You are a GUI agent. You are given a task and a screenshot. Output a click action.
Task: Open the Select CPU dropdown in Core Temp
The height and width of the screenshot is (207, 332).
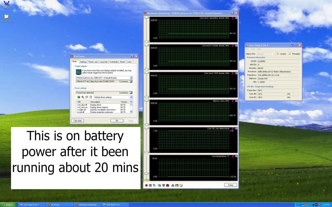(x=274, y=54)
